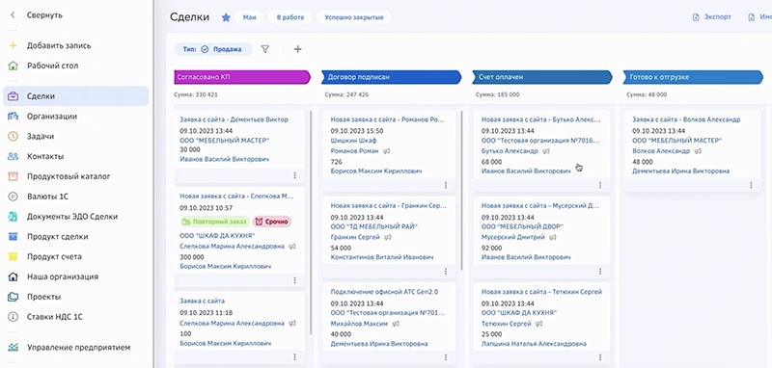Select the Счет оплачен stage header
772x368 pixels.
[542, 77]
